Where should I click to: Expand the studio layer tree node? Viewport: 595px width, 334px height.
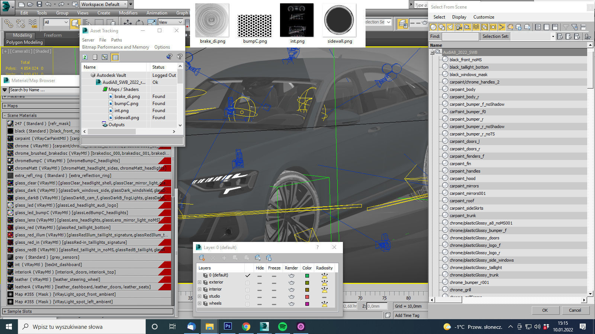[x=199, y=297]
